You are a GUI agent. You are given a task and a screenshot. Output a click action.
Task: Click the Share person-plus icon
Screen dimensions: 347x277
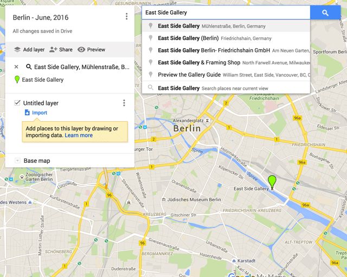tap(53, 49)
